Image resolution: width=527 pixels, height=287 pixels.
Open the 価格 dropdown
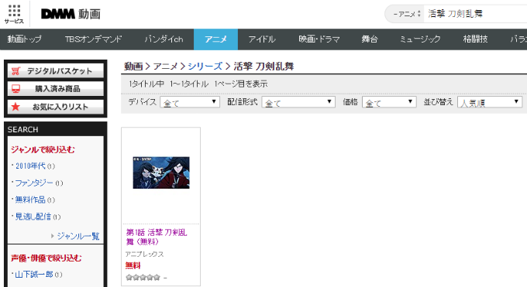[389, 102]
